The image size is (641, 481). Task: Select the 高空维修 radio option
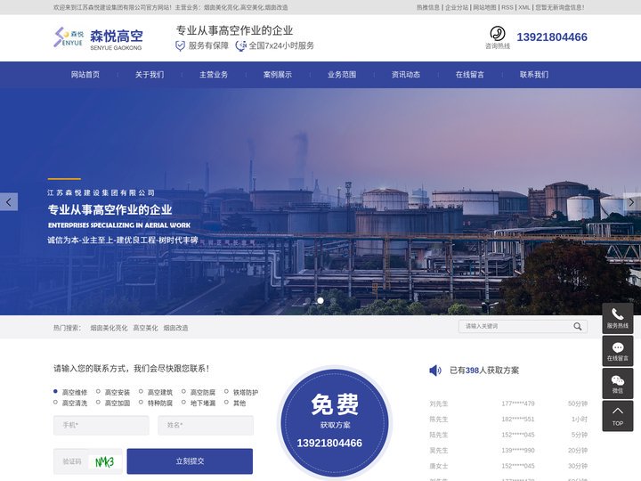pos(55,391)
